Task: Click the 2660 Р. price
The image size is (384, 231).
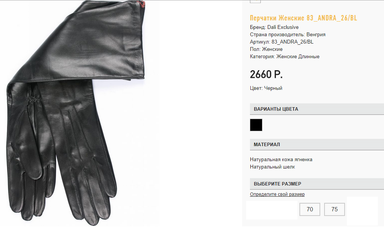Action: [x=266, y=74]
